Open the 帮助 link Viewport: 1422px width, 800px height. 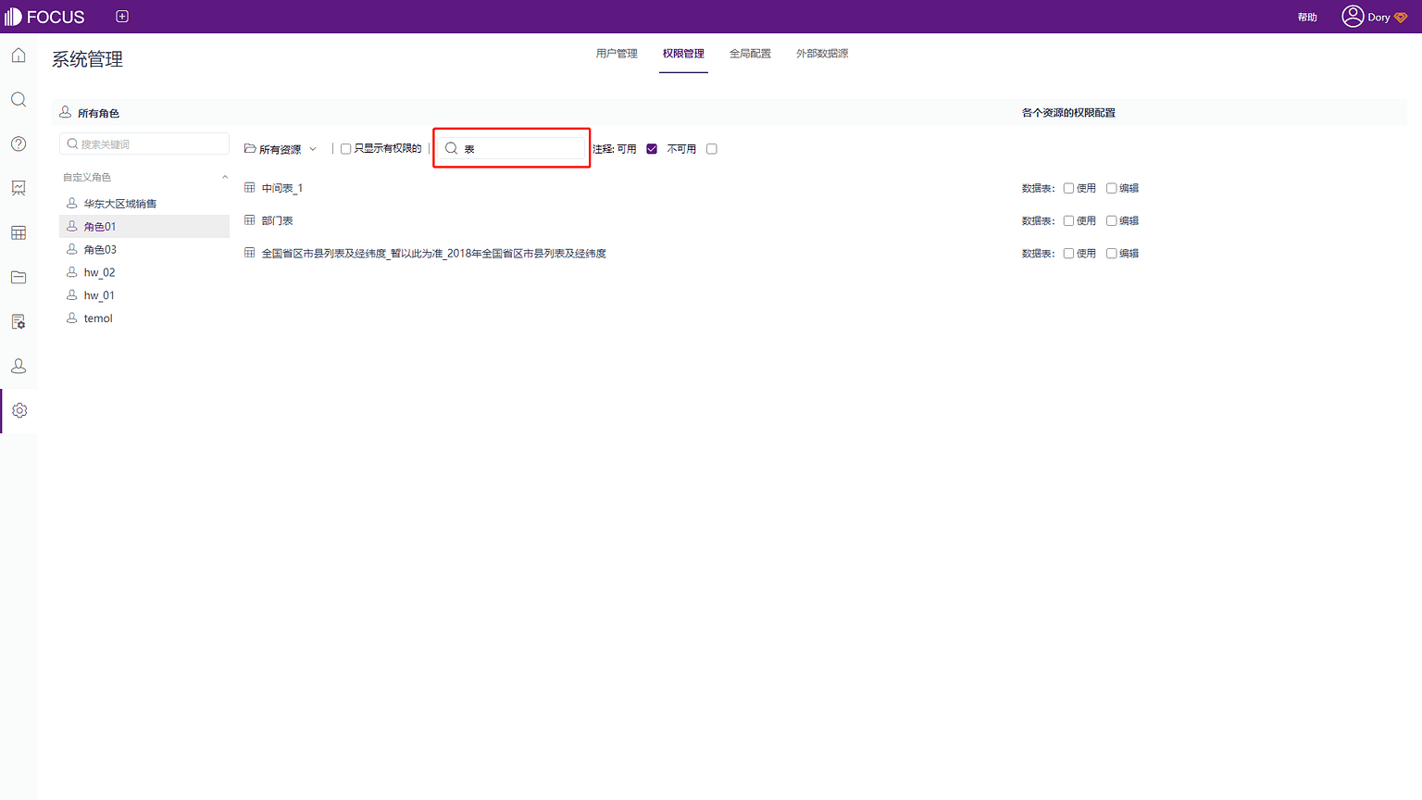click(1307, 18)
